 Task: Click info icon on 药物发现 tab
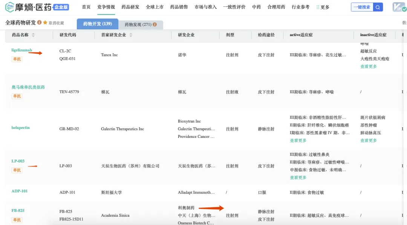coord(155,25)
